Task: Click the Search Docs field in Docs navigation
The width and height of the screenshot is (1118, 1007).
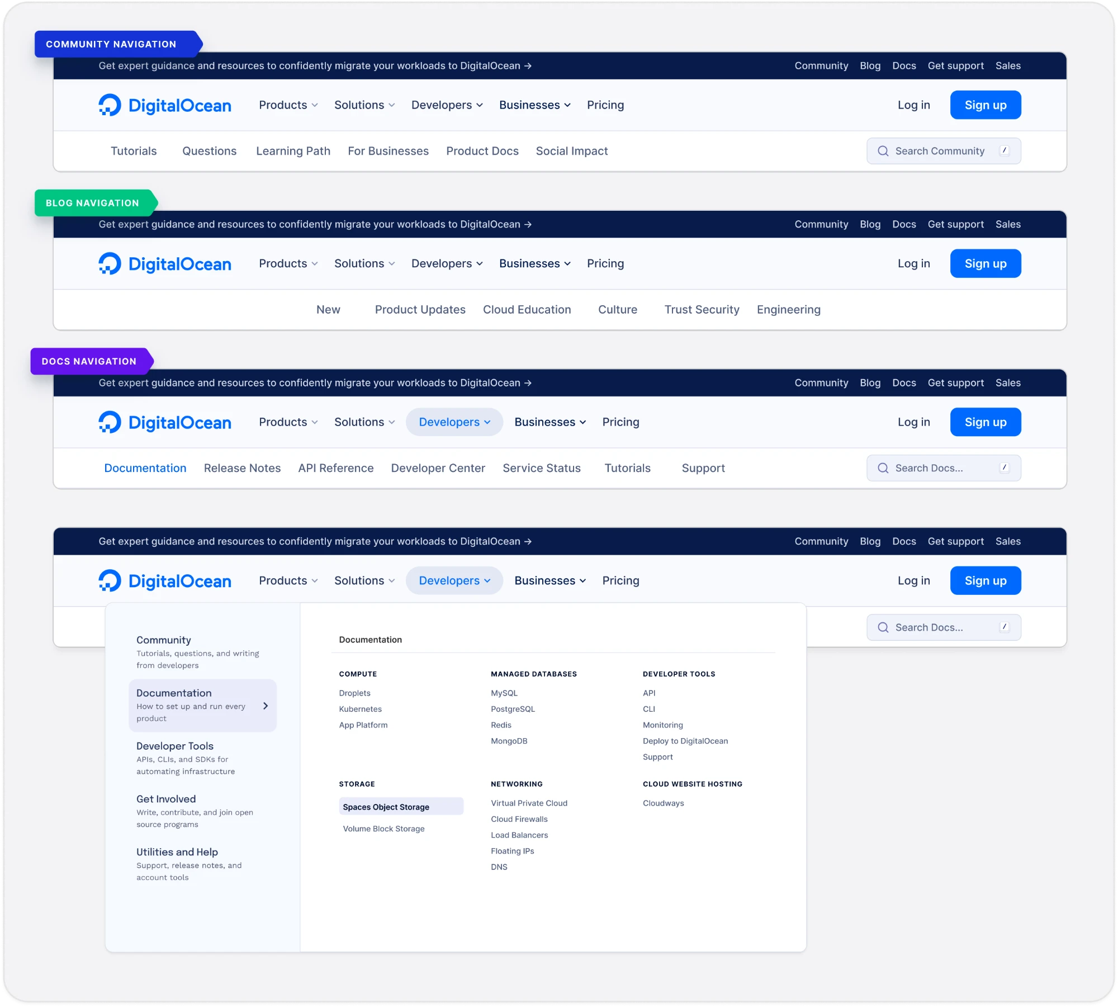Action: [x=944, y=468]
